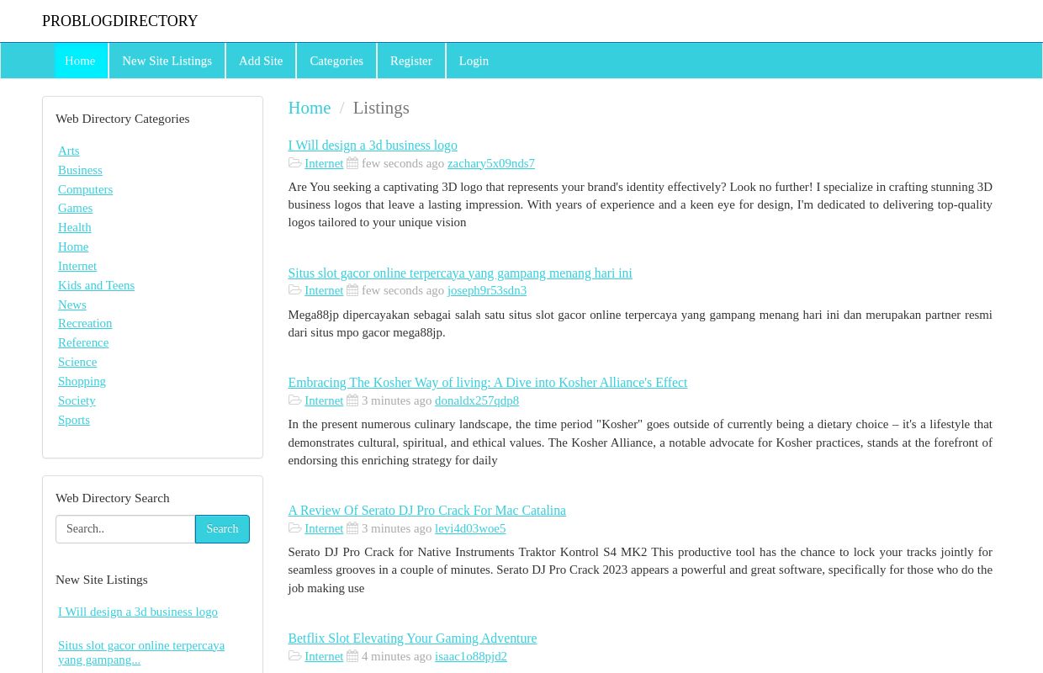The width and height of the screenshot is (1043, 673).
Task: Click the folder icon on the Kosher Alliance listing
Action: 295,400
